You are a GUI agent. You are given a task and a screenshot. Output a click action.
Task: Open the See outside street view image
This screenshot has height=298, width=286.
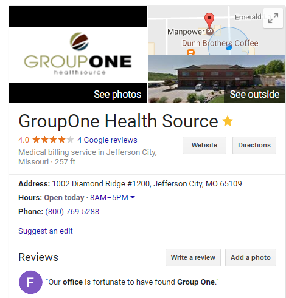tap(217, 80)
